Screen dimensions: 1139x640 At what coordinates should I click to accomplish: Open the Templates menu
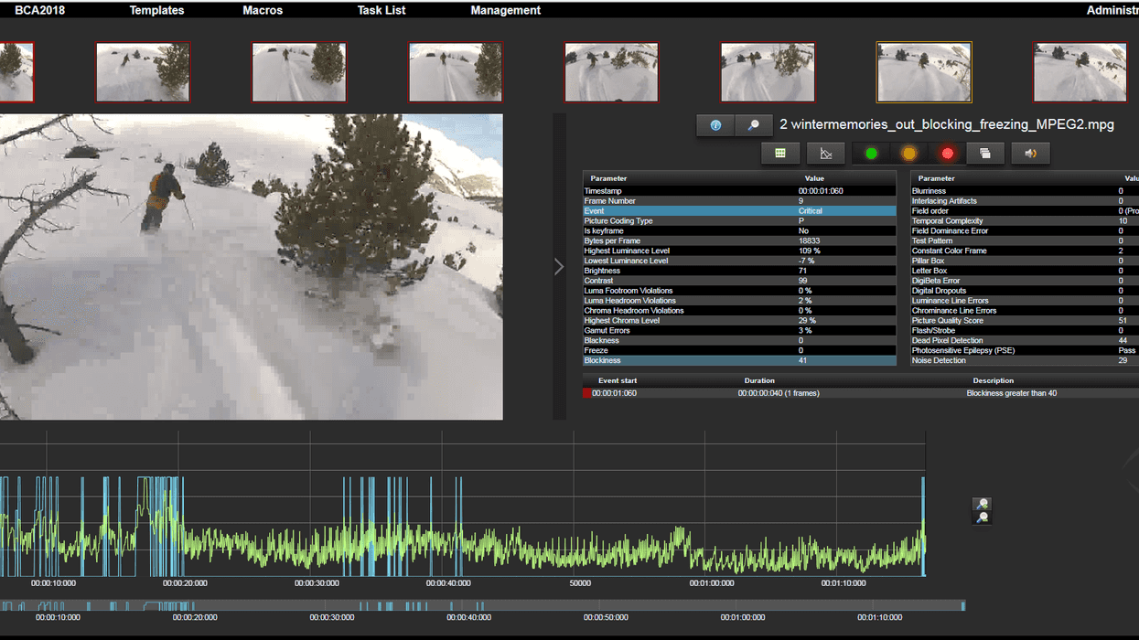(156, 11)
